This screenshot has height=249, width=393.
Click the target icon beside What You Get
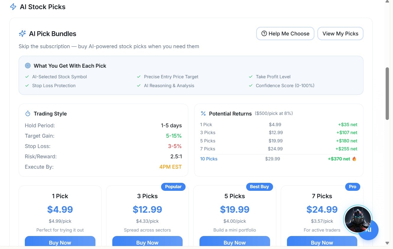point(28,66)
